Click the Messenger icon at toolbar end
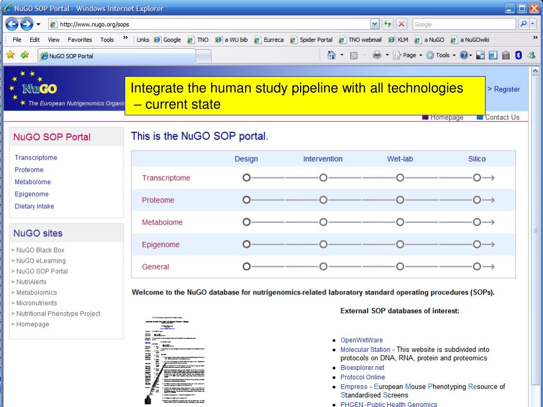The width and height of the screenshot is (543, 407). click(531, 55)
